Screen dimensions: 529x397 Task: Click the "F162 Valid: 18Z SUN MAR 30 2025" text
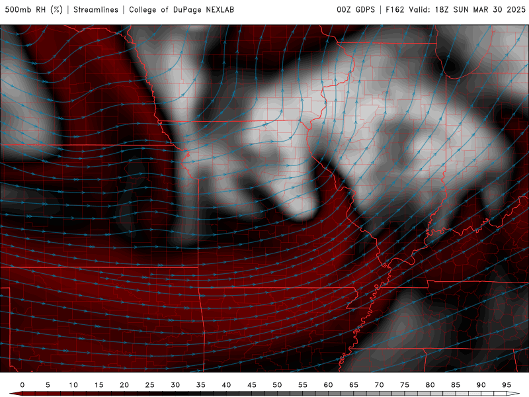click(x=456, y=9)
